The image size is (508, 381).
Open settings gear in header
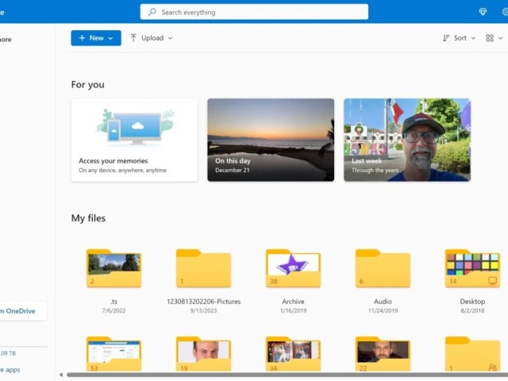pyautogui.click(x=505, y=12)
